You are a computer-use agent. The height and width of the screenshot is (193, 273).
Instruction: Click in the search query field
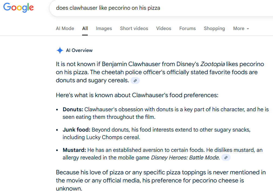[161, 8]
